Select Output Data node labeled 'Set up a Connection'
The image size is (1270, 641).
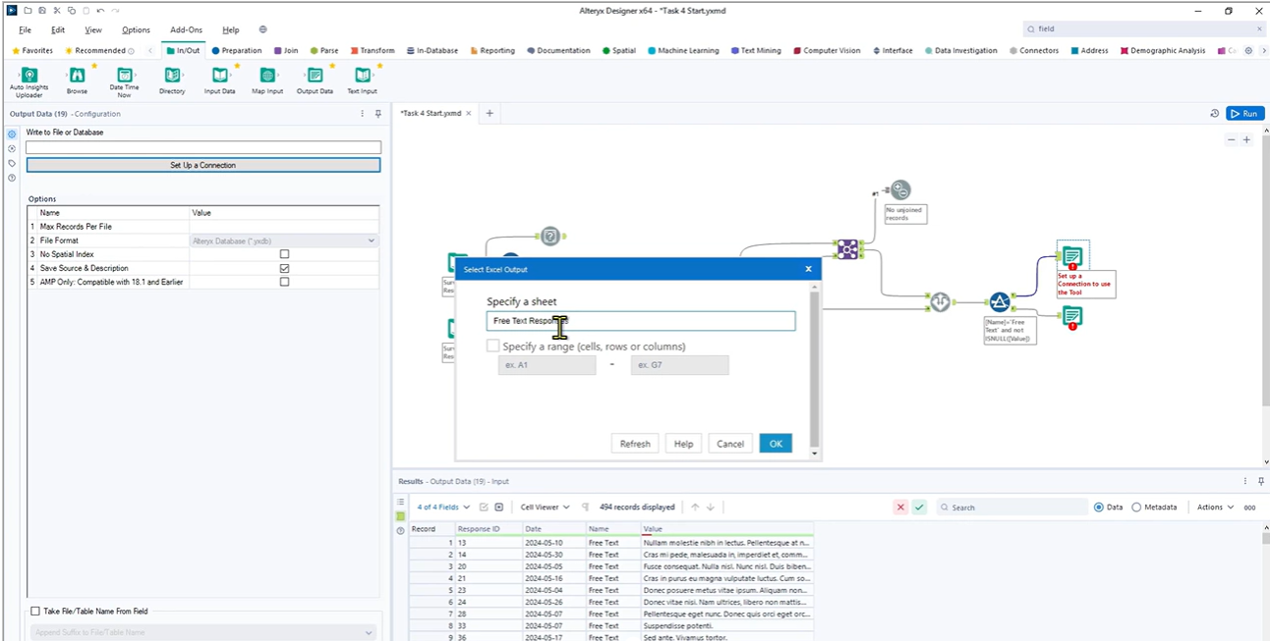coord(1071,256)
